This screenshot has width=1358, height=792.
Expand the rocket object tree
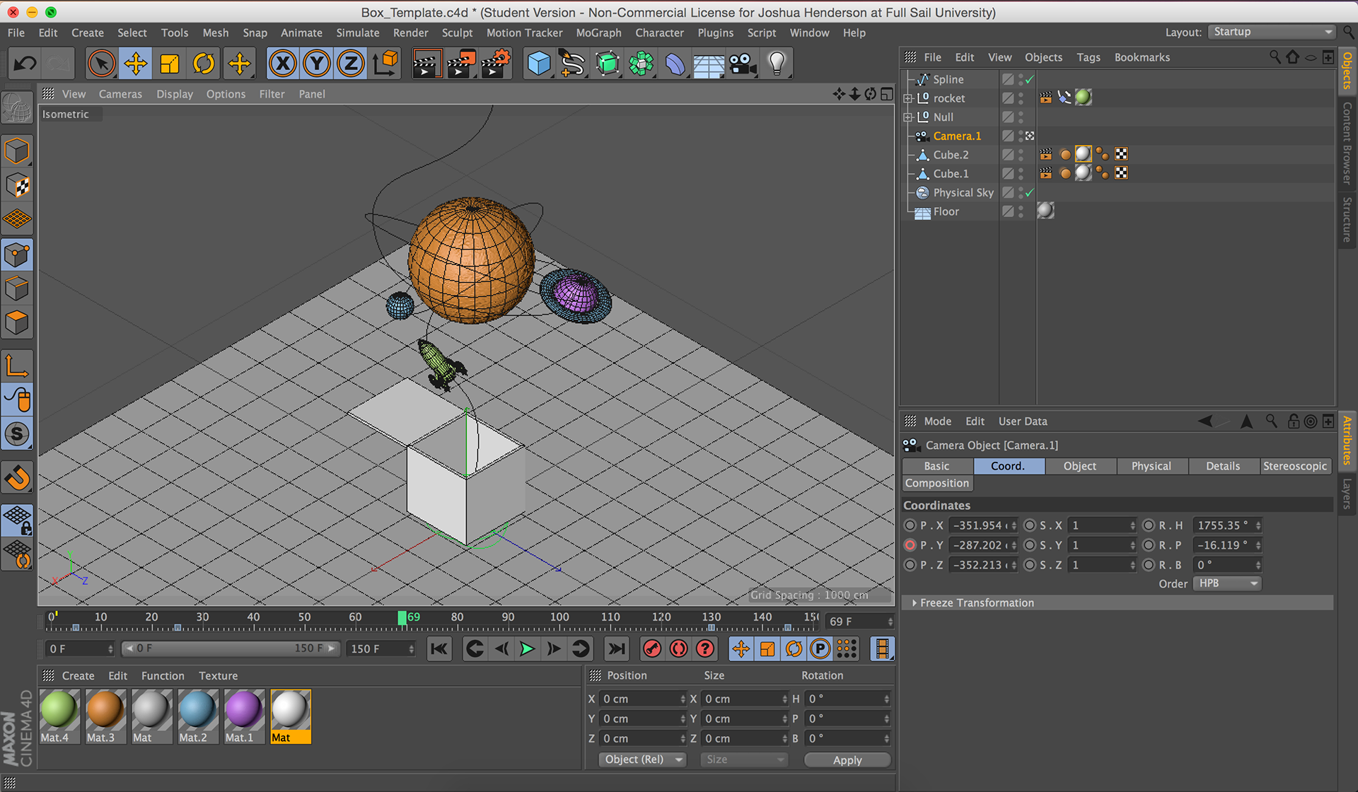click(907, 98)
